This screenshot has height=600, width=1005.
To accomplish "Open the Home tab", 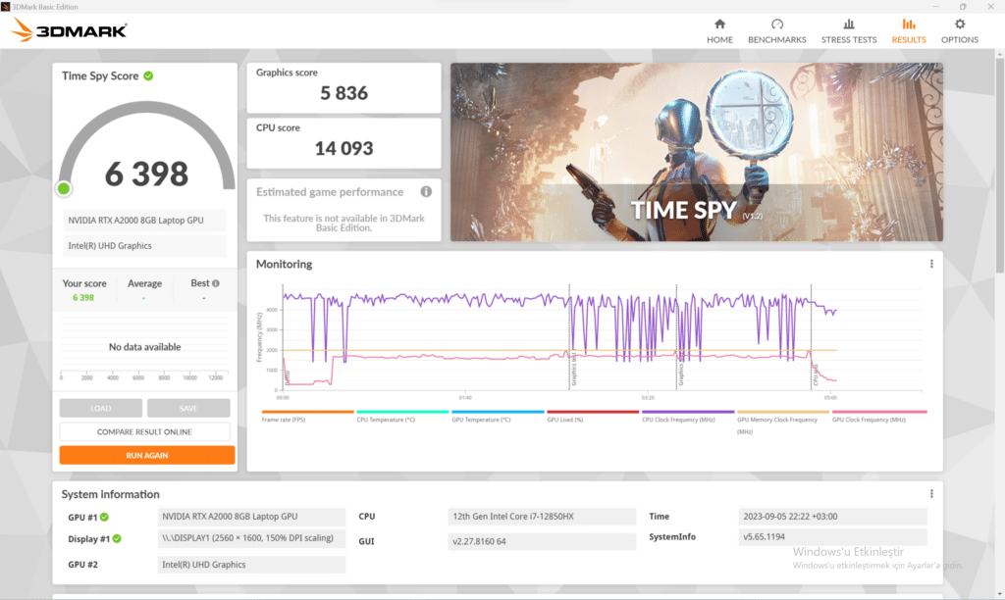I will (x=719, y=30).
